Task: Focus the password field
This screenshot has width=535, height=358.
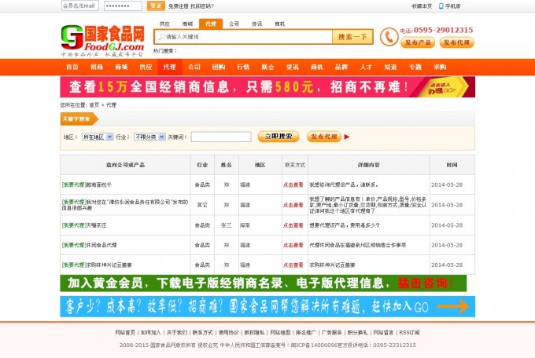Action: [x=123, y=5]
